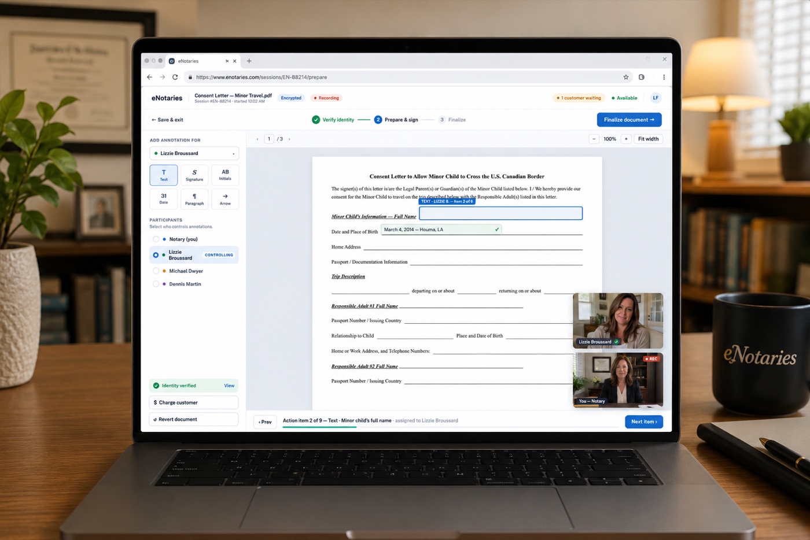Select Dennis Martin as controller

pos(156,284)
